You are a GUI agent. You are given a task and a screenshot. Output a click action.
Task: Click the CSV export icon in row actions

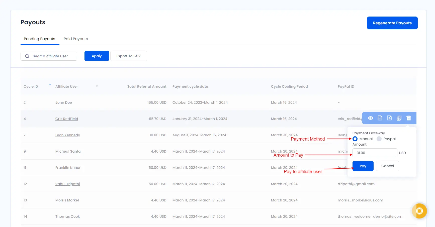coord(380,118)
